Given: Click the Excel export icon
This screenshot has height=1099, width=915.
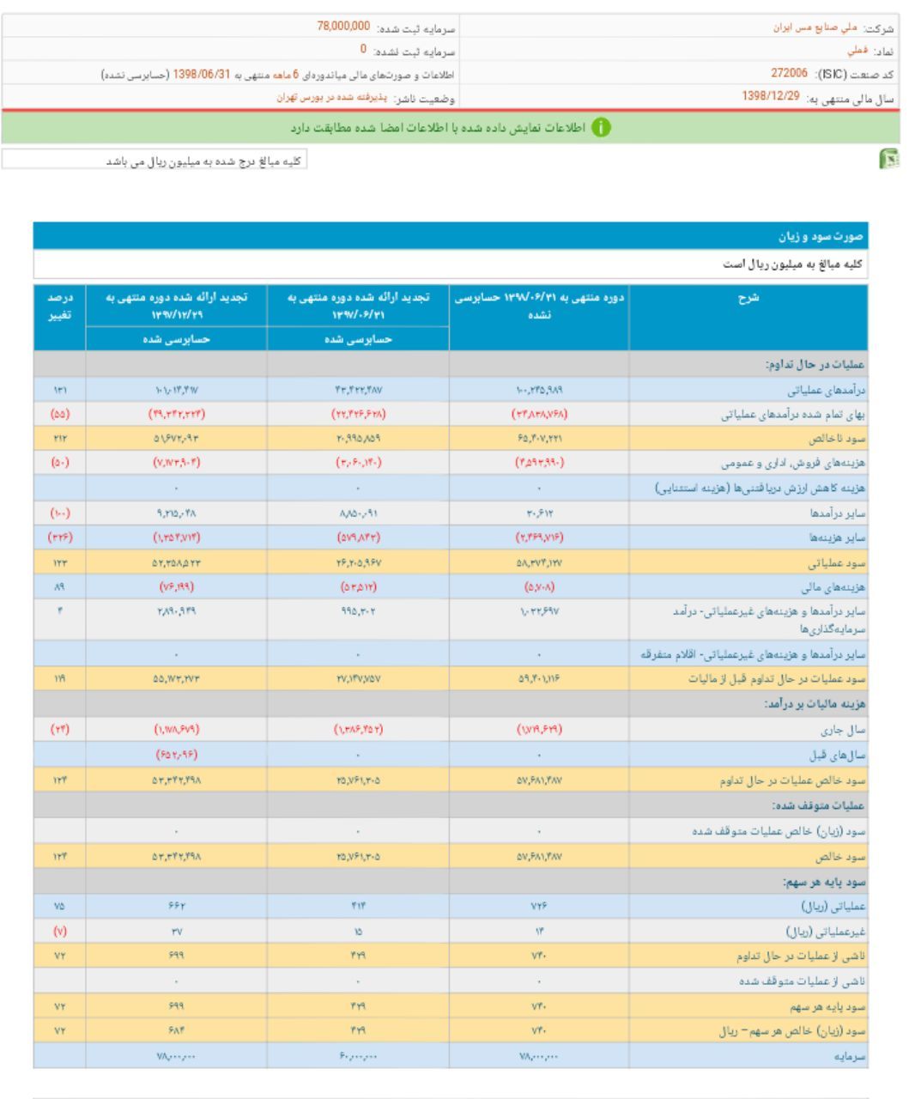Looking at the screenshot, I should (x=891, y=161).
